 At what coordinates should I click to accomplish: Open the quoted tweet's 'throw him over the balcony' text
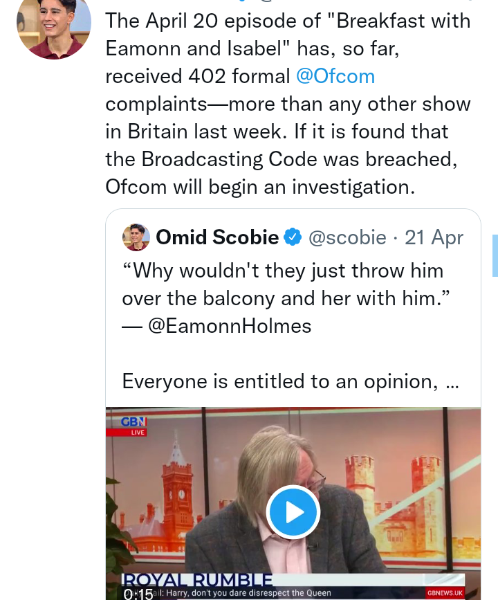click(284, 284)
